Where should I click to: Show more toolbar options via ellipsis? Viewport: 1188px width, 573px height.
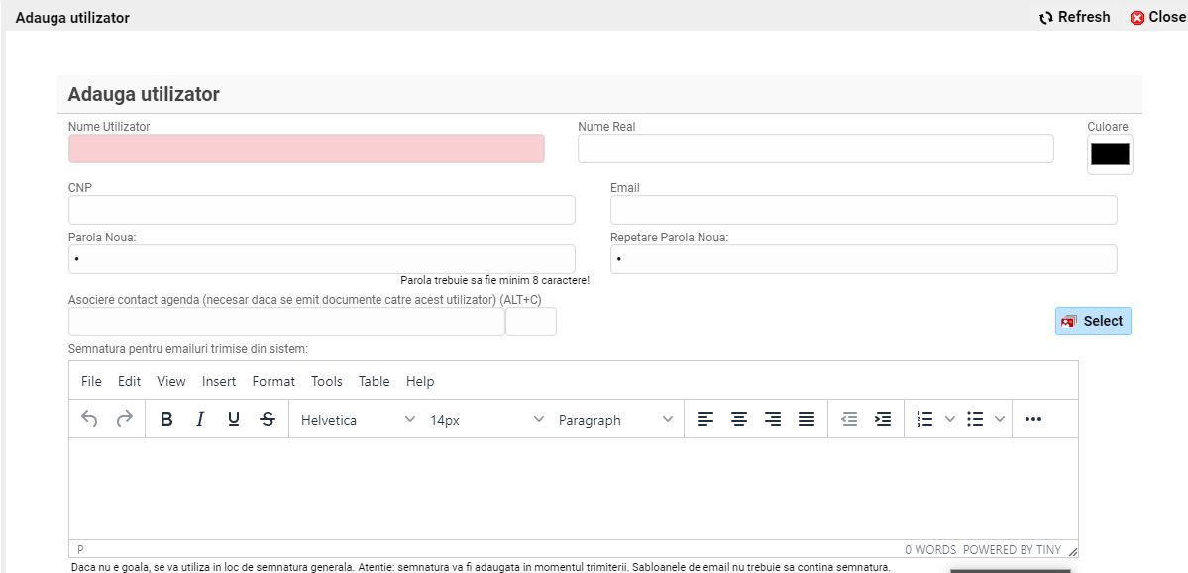pos(1033,419)
